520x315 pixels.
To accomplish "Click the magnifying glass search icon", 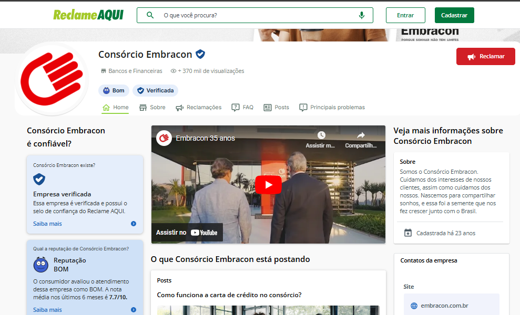I will point(150,15).
